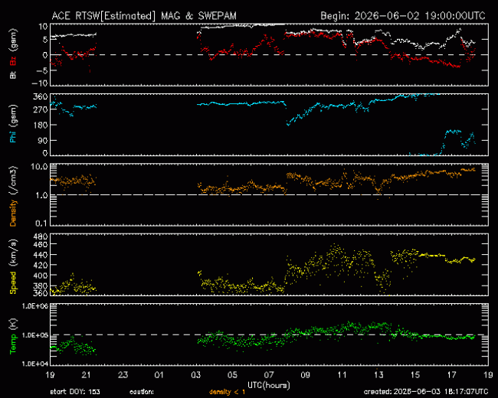498x398 pixels.
Task: Click the orange "density < 1" caution note
Action: tap(227, 392)
